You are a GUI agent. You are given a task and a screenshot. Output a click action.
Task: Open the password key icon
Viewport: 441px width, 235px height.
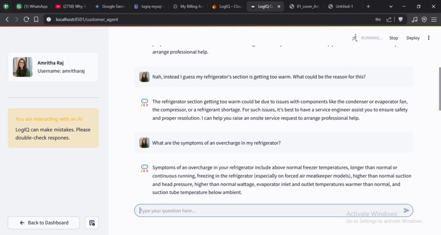pyautogui.click(x=378, y=19)
